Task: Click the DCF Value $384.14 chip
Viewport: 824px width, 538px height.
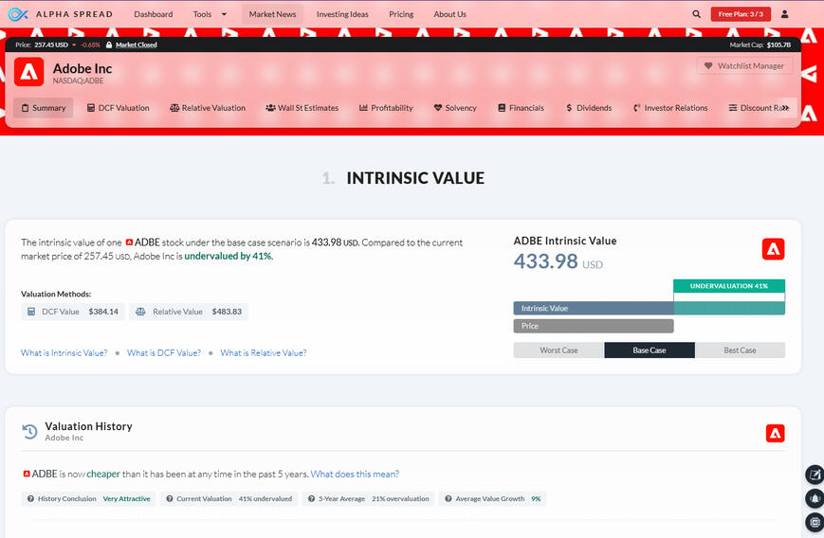Action: (x=73, y=312)
